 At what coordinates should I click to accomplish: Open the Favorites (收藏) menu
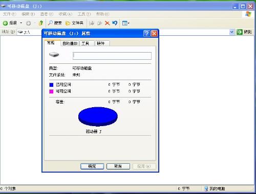[66, 14]
